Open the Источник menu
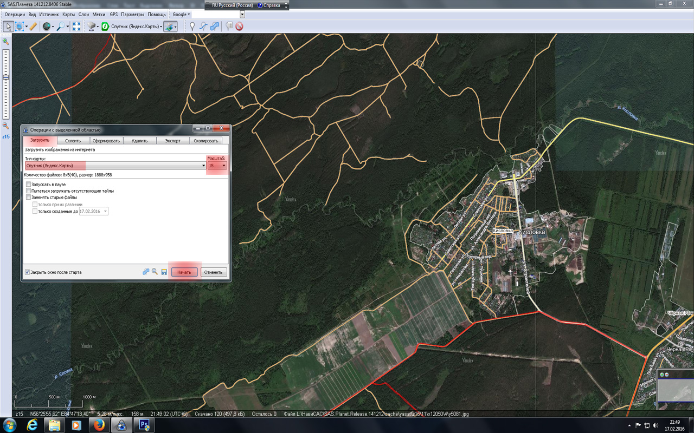 coord(49,15)
